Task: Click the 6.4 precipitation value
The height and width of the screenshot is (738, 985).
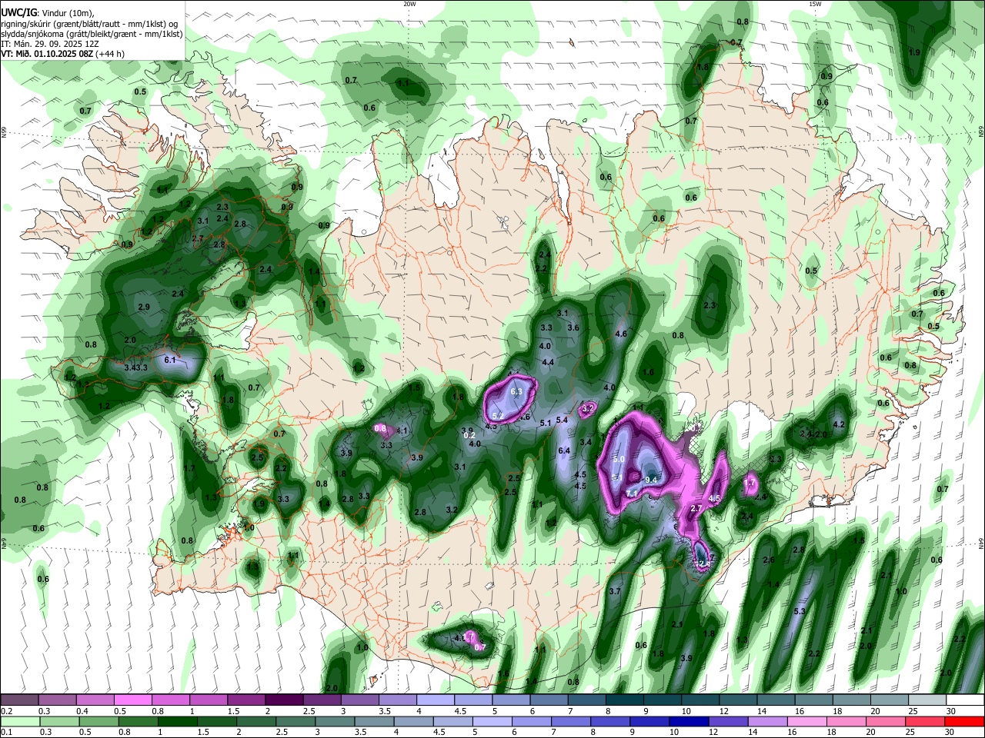Action: point(564,450)
